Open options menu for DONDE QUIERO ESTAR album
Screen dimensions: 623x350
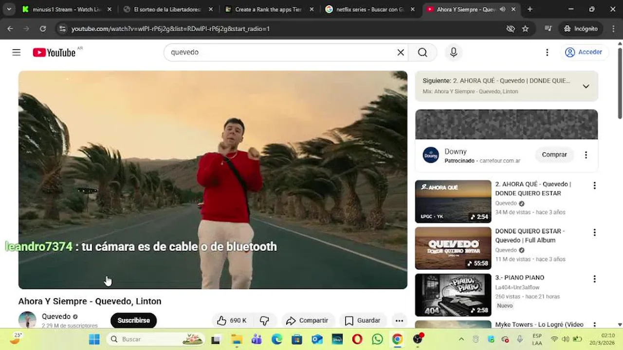point(594,232)
